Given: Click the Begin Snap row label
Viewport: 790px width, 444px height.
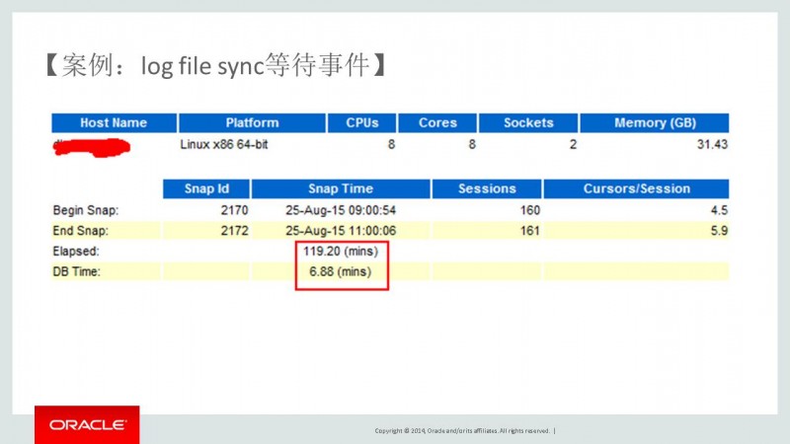Looking at the screenshot, I should click(x=86, y=210).
